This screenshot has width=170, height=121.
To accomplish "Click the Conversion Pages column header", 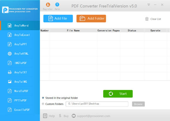I will pyautogui.click(x=109, y=30).
